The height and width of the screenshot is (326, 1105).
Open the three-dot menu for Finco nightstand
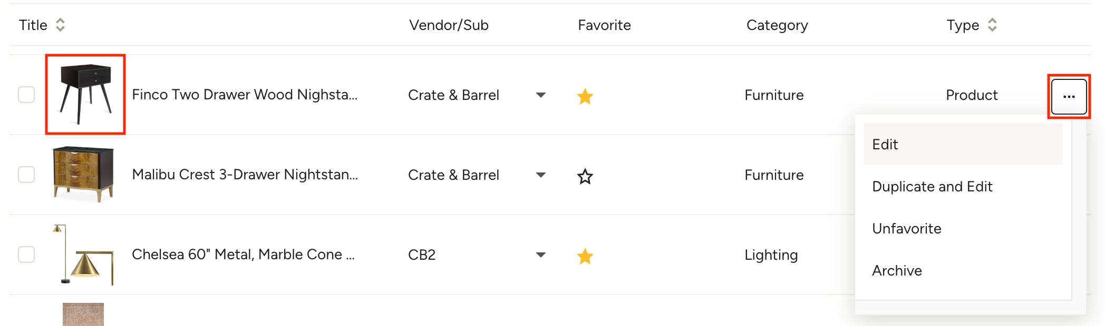(x=1069, y=97)
